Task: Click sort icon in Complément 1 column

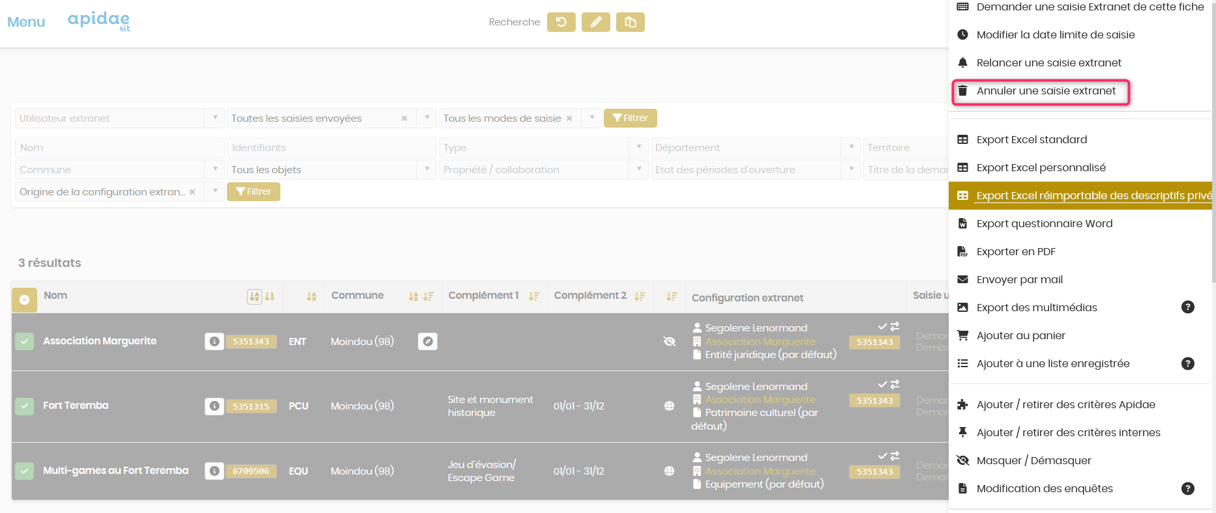Action: tap(534, 296)
